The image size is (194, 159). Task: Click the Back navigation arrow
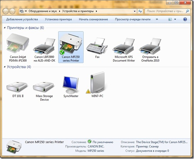[5, 11]
